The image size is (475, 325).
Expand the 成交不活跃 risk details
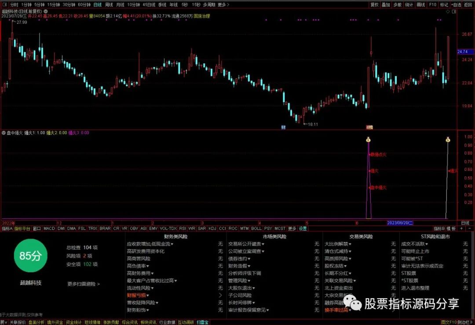coord(414,244)
